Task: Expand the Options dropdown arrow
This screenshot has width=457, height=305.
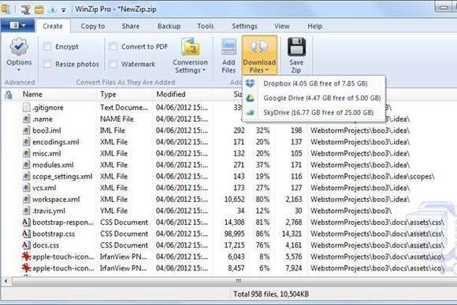Action: pyautogui.click(x=19, y=70)
